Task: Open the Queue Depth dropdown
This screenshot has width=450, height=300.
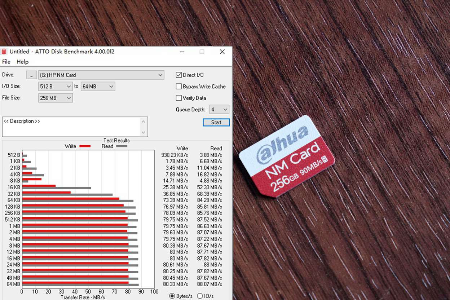Action: tap(219, 109)
